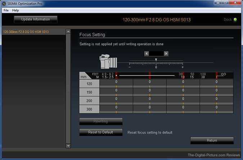Image resolution: width=243 pixels, height=160 pixels.
Task: Select 300mm cell in second distance column
Action: [x=150, y=109]
